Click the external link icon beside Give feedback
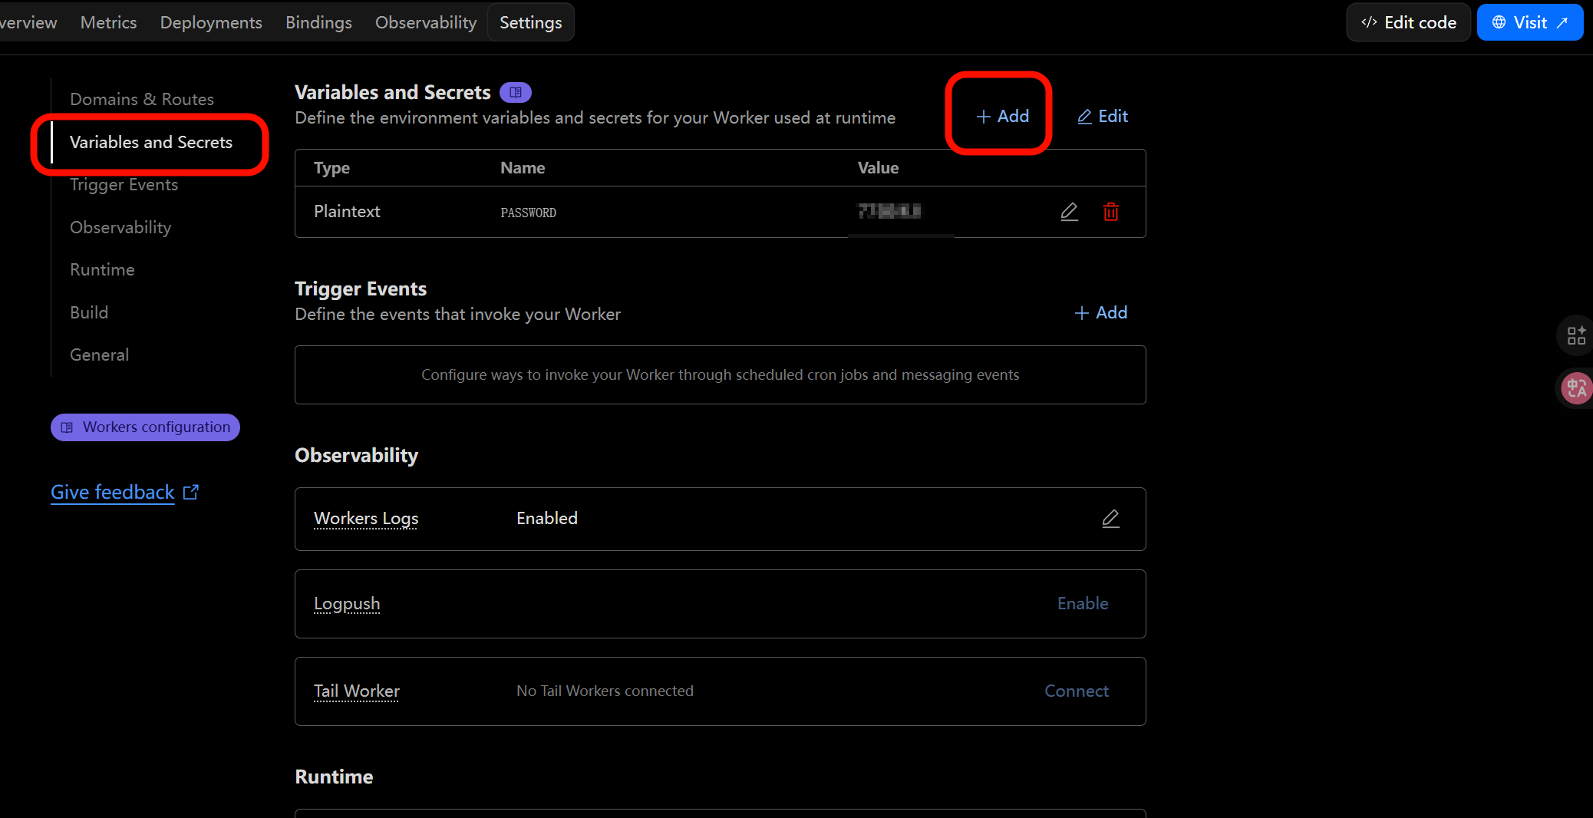Image resolution: width=1593 pixels, height=818 pixels. pyautogui.click(x=191, y=493)
